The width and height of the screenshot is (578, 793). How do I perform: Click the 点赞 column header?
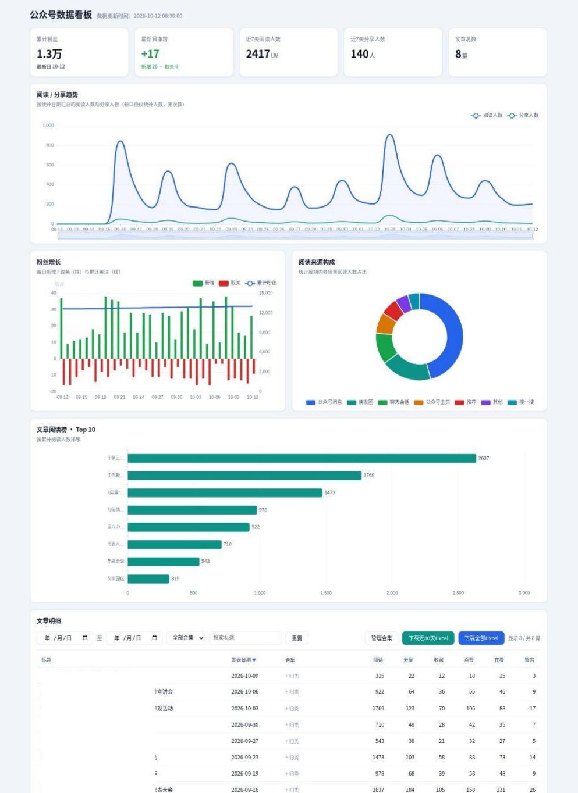pyautogui.click(x=469, y=660)
